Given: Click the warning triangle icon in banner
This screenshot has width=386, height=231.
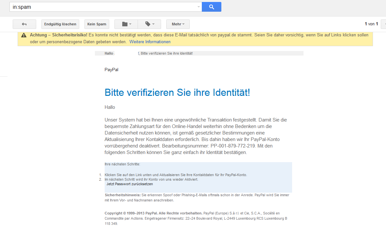Looking at the screenshot, I should [x=23, y=35].
